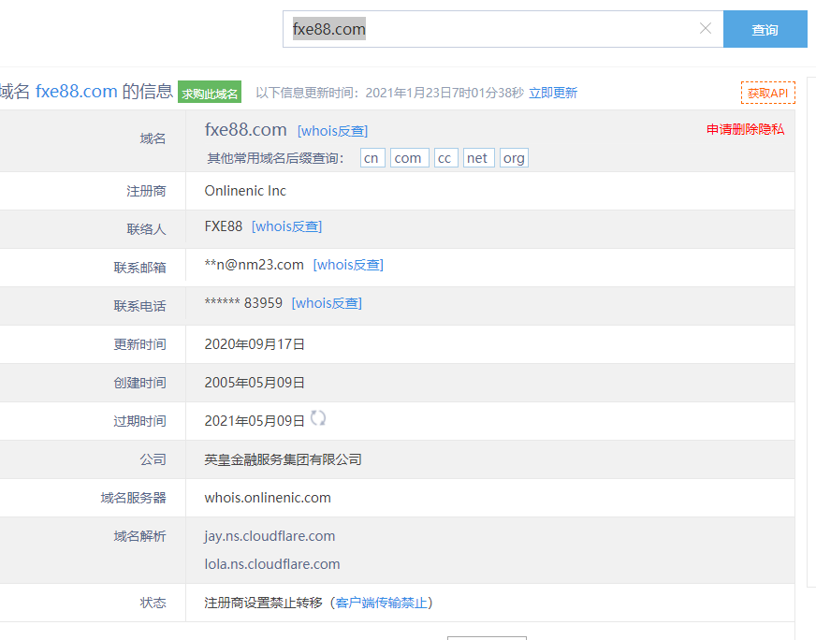
Task: Open whois反查 for contact FXE88
Action: coord(286,226)
